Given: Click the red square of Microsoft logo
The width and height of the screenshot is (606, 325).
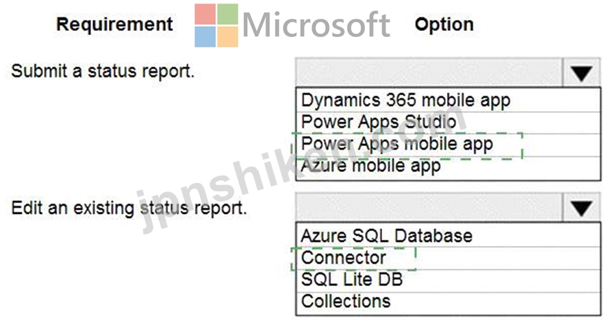Looking at the screenshot, I should (205, 14).
